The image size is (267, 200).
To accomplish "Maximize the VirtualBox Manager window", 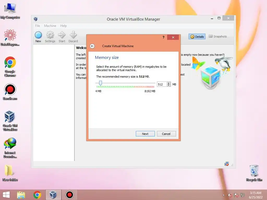I will coord(219,18).
